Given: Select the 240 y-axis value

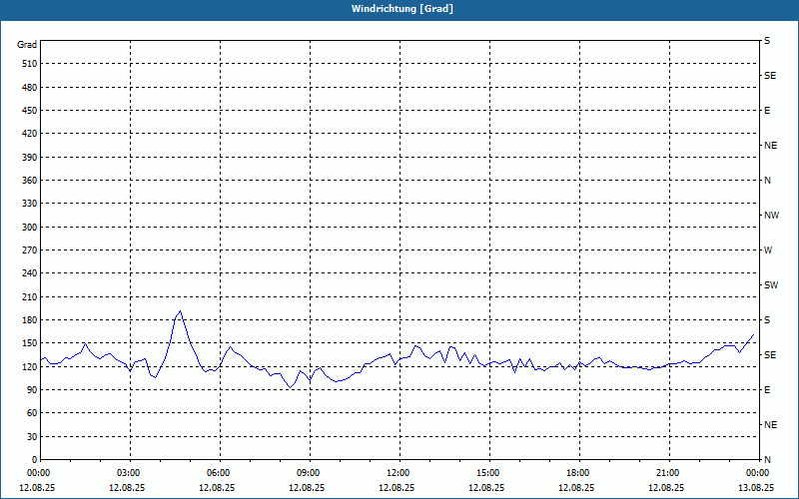Looking at the screenshot, I should point(30,273).
